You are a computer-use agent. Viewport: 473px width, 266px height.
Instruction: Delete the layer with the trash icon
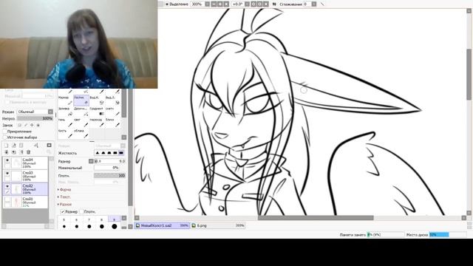[29, 152]
